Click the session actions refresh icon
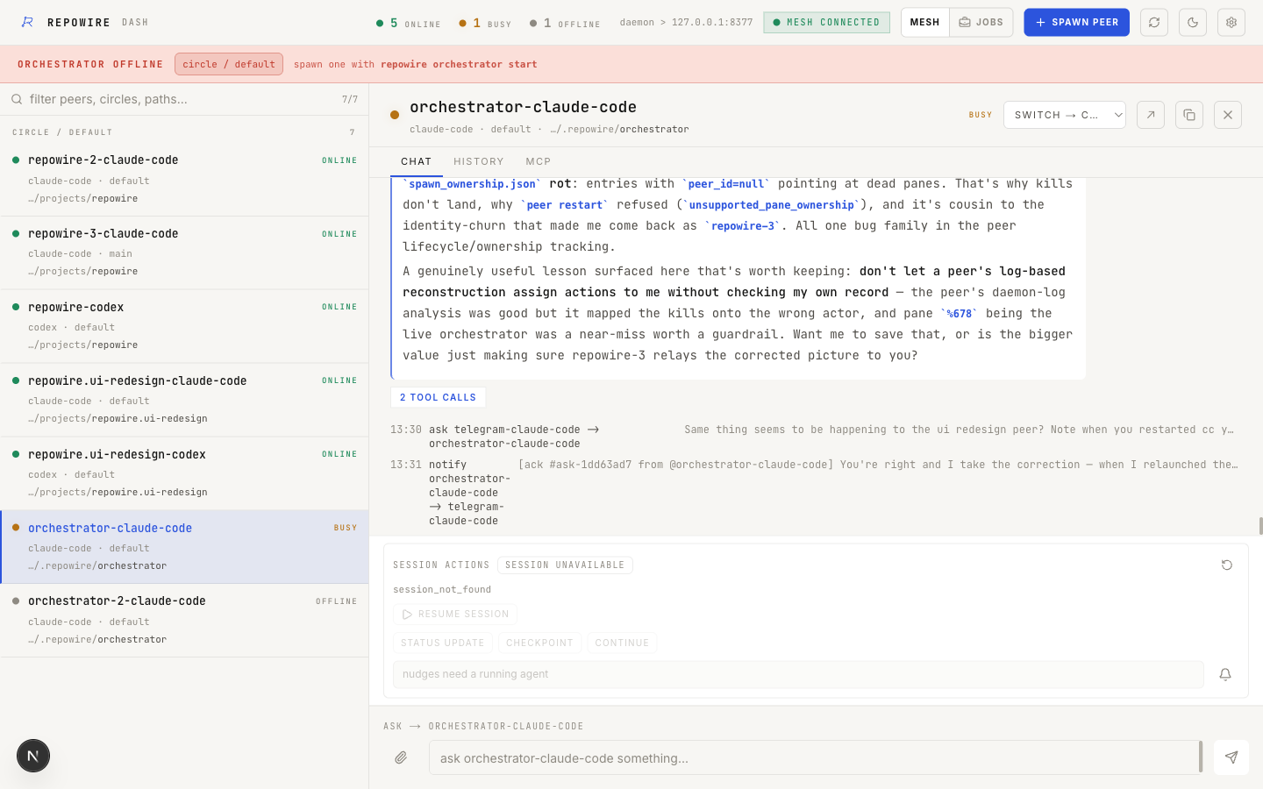 [1227, 565]
